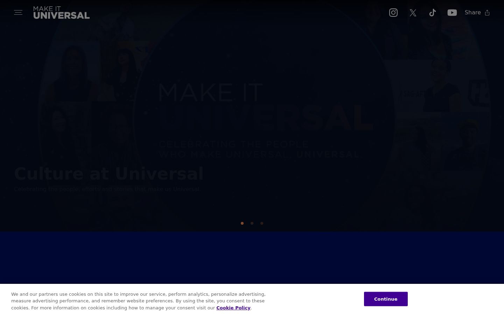This screenshot has height=315, width=504.
Task: Click the Share button in header
Action: (x=477, y=13)
